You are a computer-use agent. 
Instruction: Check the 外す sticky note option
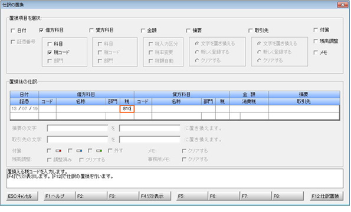[110, 151]
